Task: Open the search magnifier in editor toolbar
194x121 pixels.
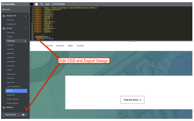Action: 42,4
